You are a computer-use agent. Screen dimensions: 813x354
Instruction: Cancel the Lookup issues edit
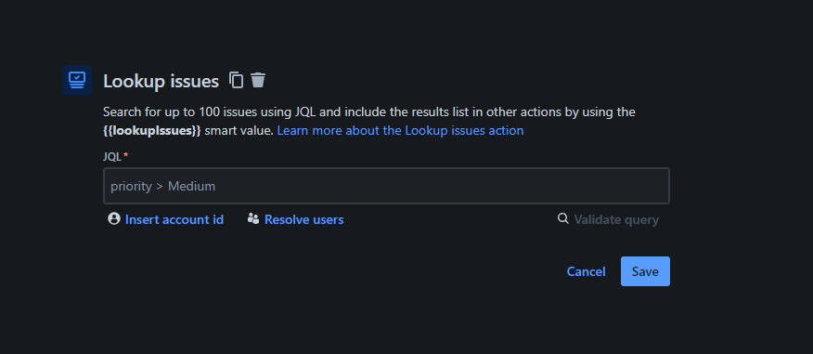pyautogui.click(x=586, y=271)
